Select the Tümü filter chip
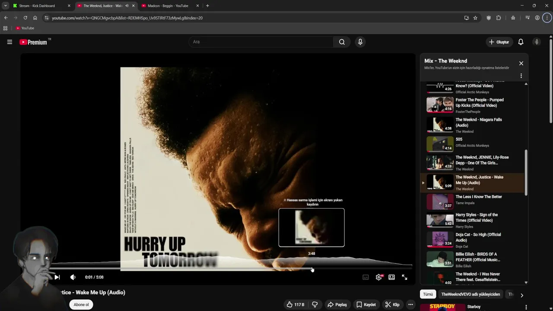This screenshot has height=311, width=553. pyautogui.click(x=428, y=294)
